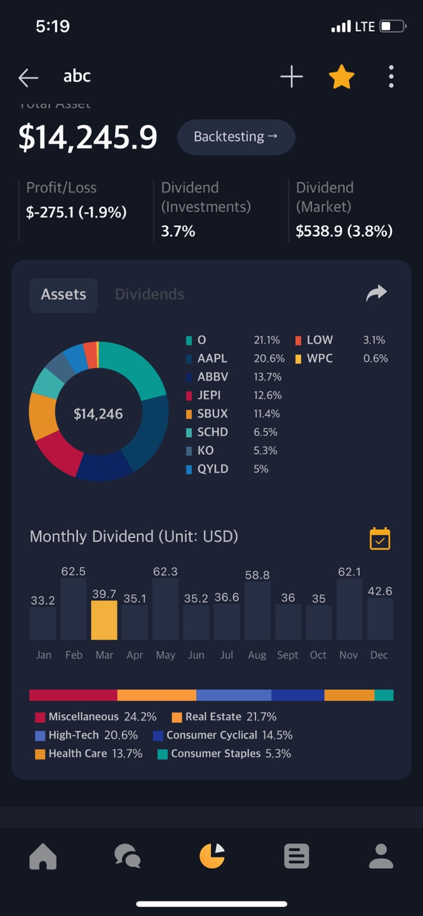The image size is (423, 916).
Task: Tap the November 62.1 dividend bar
Action: pos(349,609)
